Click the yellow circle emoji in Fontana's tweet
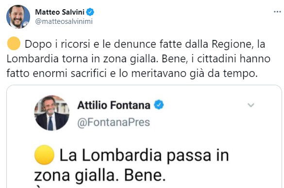The width and height of the screenshot is (284, 188). (x=44, y=155)
